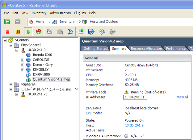Click the Revert to snapshot icon

click(60, 32)
